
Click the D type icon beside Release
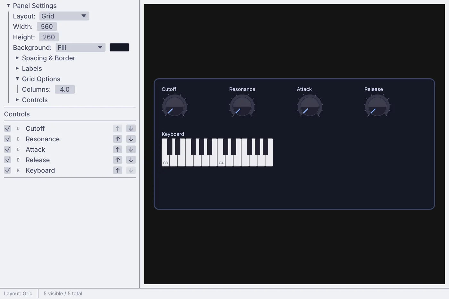(x=18, y=160)
